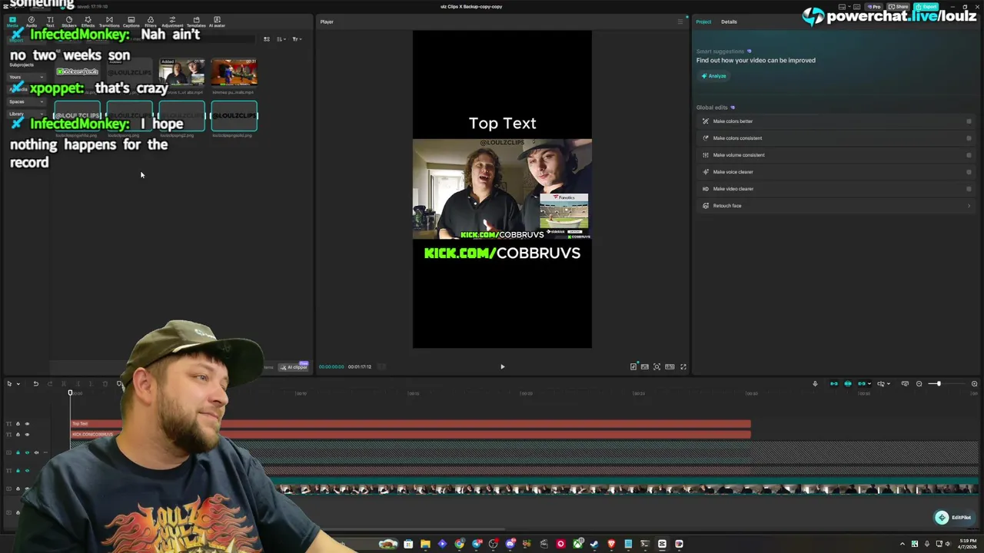984x553 pixels.
Task: Select the two-people video clip thumbnail
Action: coord(181,72)
